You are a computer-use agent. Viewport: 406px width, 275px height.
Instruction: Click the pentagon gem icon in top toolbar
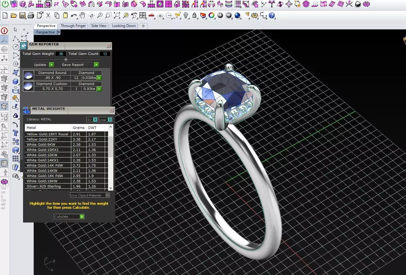point(306,4)
